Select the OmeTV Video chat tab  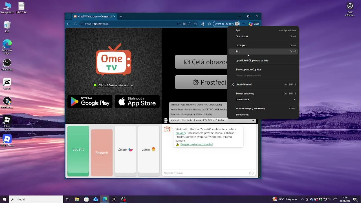tap(94, 16)
